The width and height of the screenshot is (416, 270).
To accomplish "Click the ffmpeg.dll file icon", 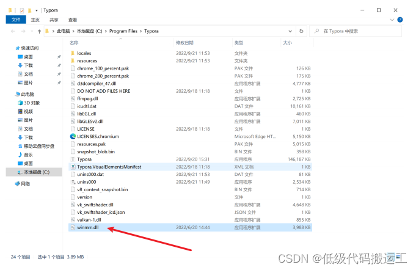I will tap(73, 98).
